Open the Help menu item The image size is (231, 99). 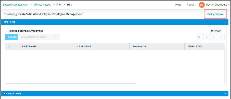178,5
